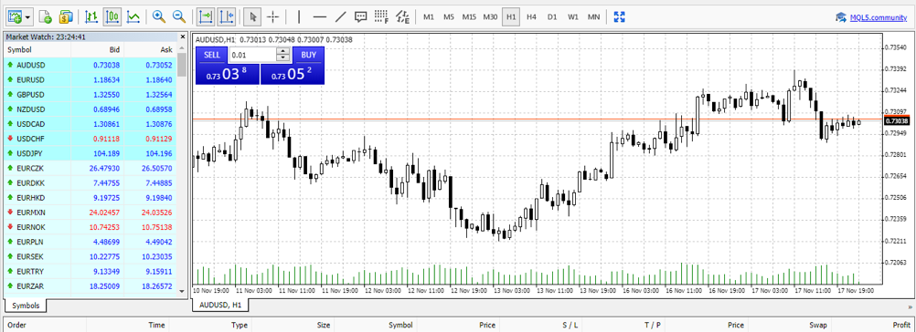The image size is (916, 332).
Task: Zoom in on the chart
Action: 158,17
